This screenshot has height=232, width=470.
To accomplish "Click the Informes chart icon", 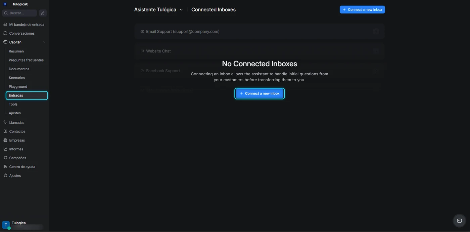I will coord(5,149).
